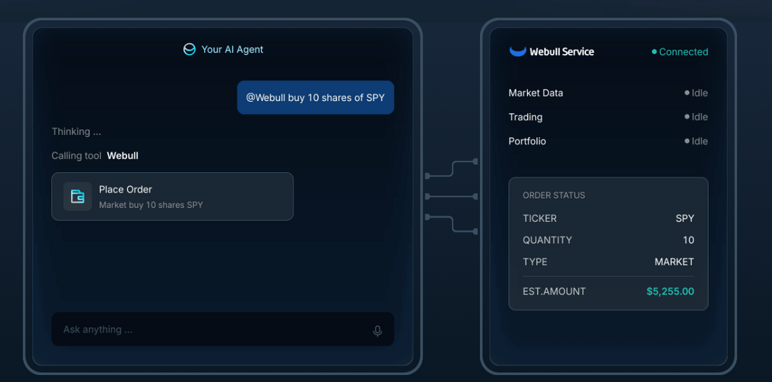This screenshot has width=772, height=382.
Task: Select the Market Data row label
Action: pyautogui.click(x=535, y=93)
